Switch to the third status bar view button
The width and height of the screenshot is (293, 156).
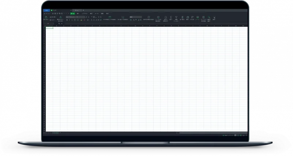click(241, 135)
